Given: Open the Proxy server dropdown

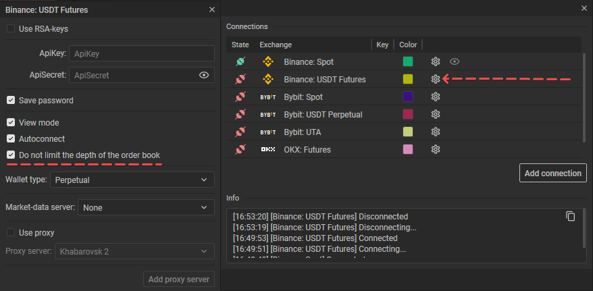Looking at the screenshot, I should click(x=134, y=252).
